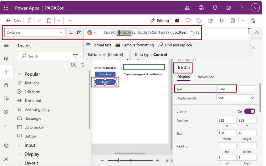Expand the Display section
The width and height of the screenshot is (266, 166).
coord(20,154)
